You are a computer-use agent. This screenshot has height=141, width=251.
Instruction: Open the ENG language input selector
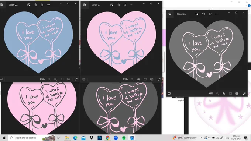(x=227, y=138)
